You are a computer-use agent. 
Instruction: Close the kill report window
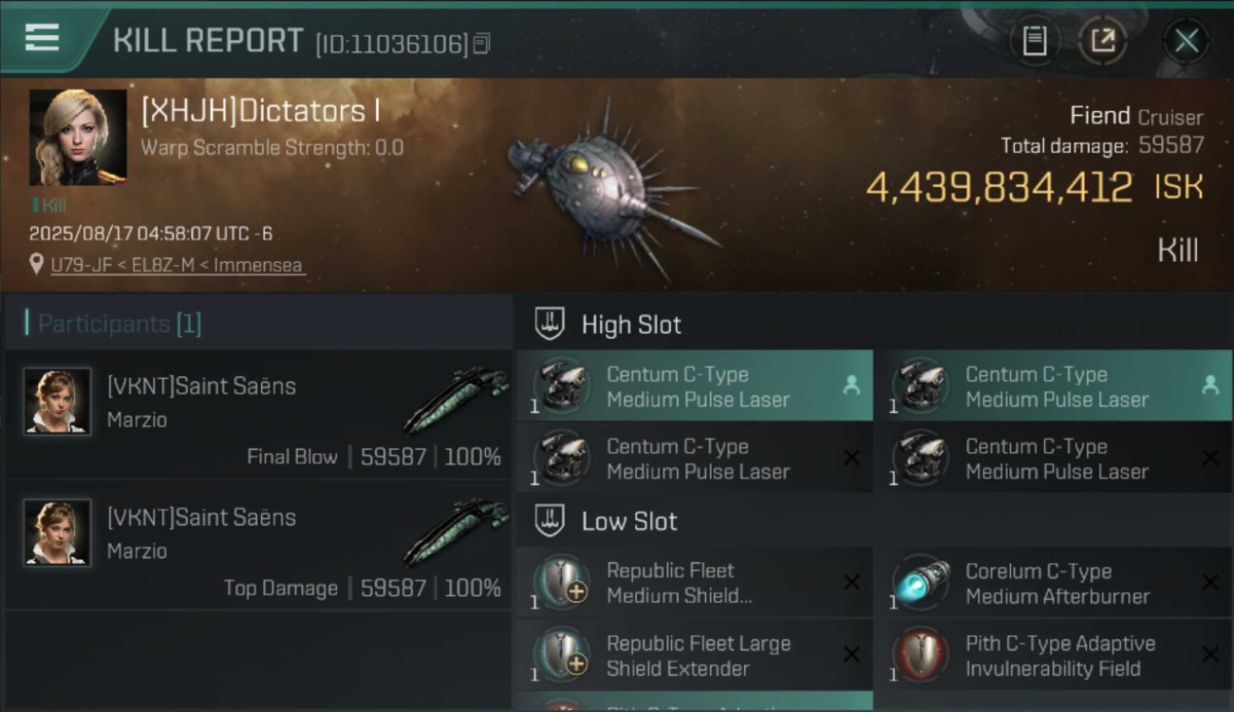[x=1187, y=41]
